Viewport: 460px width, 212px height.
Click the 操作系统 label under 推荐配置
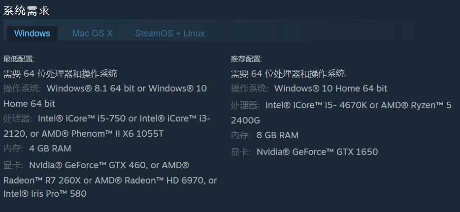click(x=250, y=89)
